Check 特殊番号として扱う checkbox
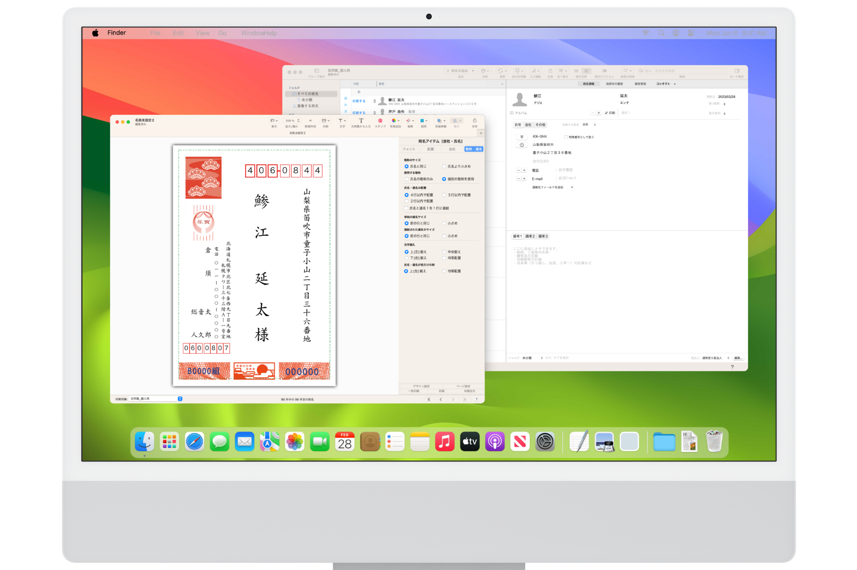Screen dimensions: 857x570 566,137
